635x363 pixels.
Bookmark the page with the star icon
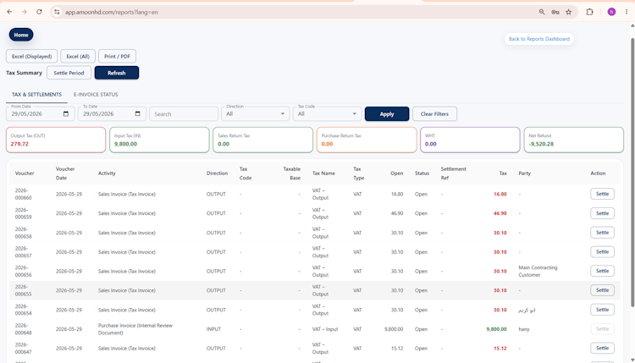(x=569, y=12)
